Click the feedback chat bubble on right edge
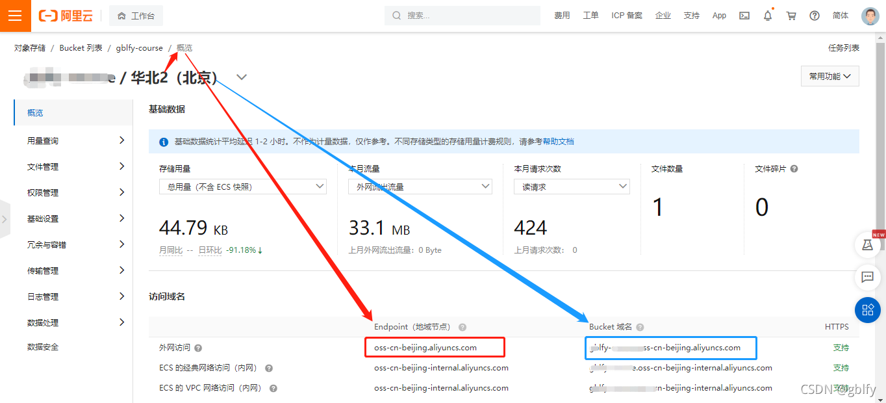 (868, 278)
